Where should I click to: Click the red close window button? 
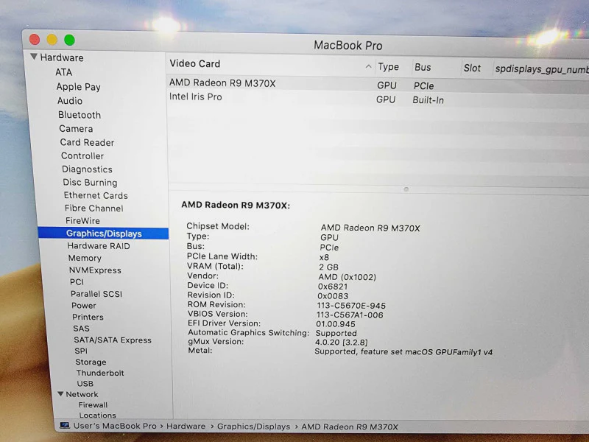coord(35,40)
